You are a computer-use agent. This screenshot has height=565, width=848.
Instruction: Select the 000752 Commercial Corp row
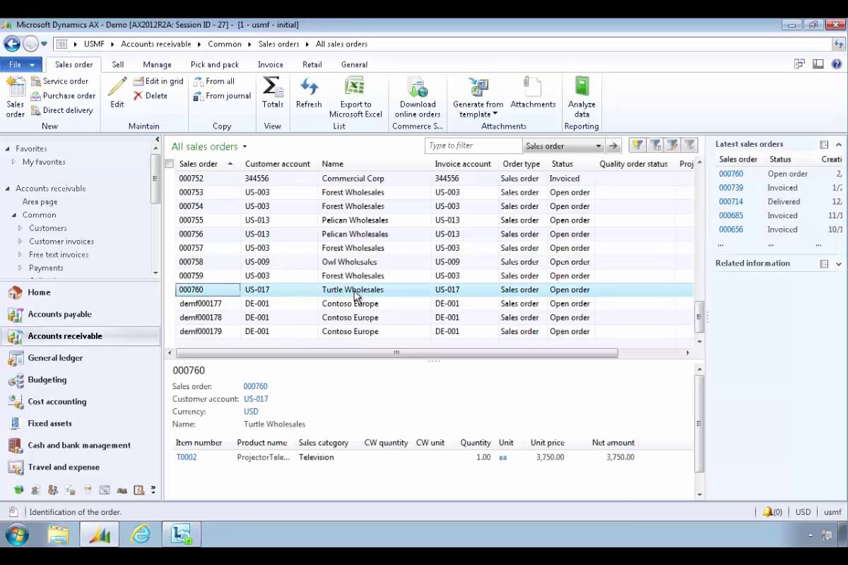pos(435,179)
